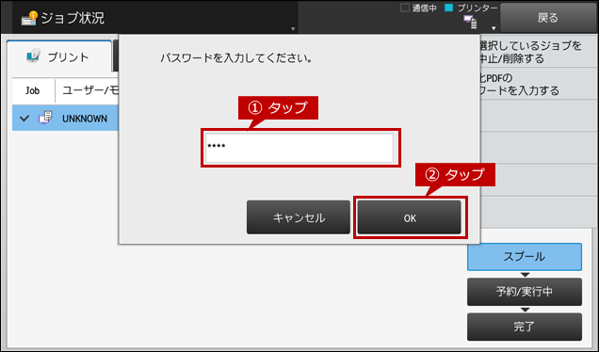Click the Job column header
The image size is (599, 352).
32,90
